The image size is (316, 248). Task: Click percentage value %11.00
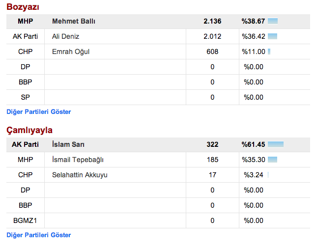click(254, 52)
